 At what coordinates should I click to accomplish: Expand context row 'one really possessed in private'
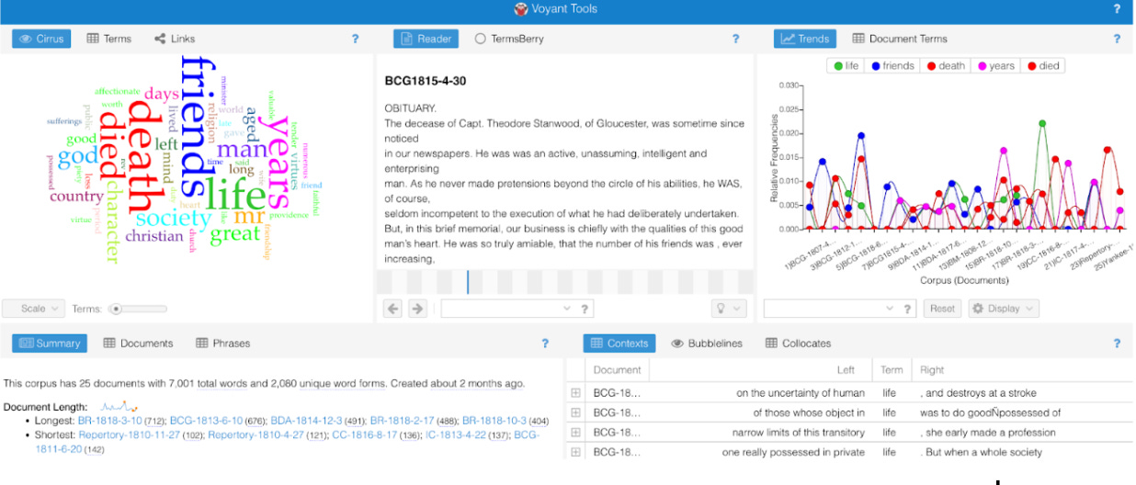click(x=576, y=452)
